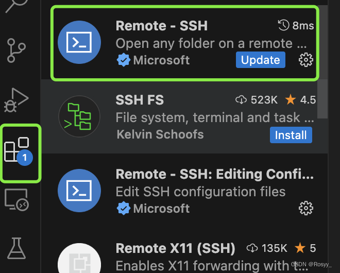The height and width of the screenshot is (273, 340).
Task: Open the Run and Debug view
Action: (16, 100)
